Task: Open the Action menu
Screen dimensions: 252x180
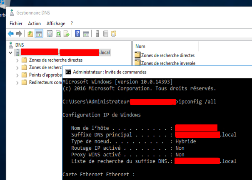Action: coord(34,24)
